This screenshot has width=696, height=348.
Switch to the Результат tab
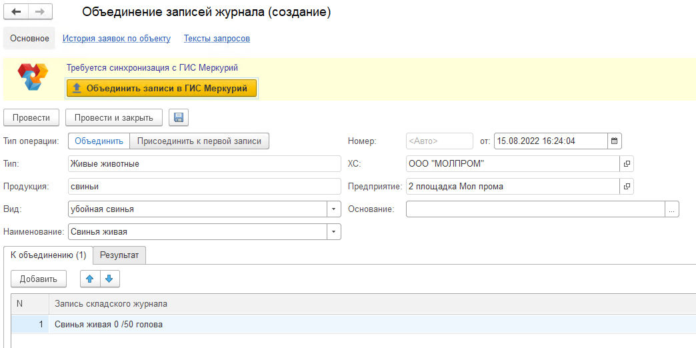[x=119, y=255]
